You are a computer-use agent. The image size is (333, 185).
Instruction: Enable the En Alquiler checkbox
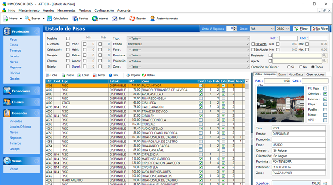click(x=253, y=49)
